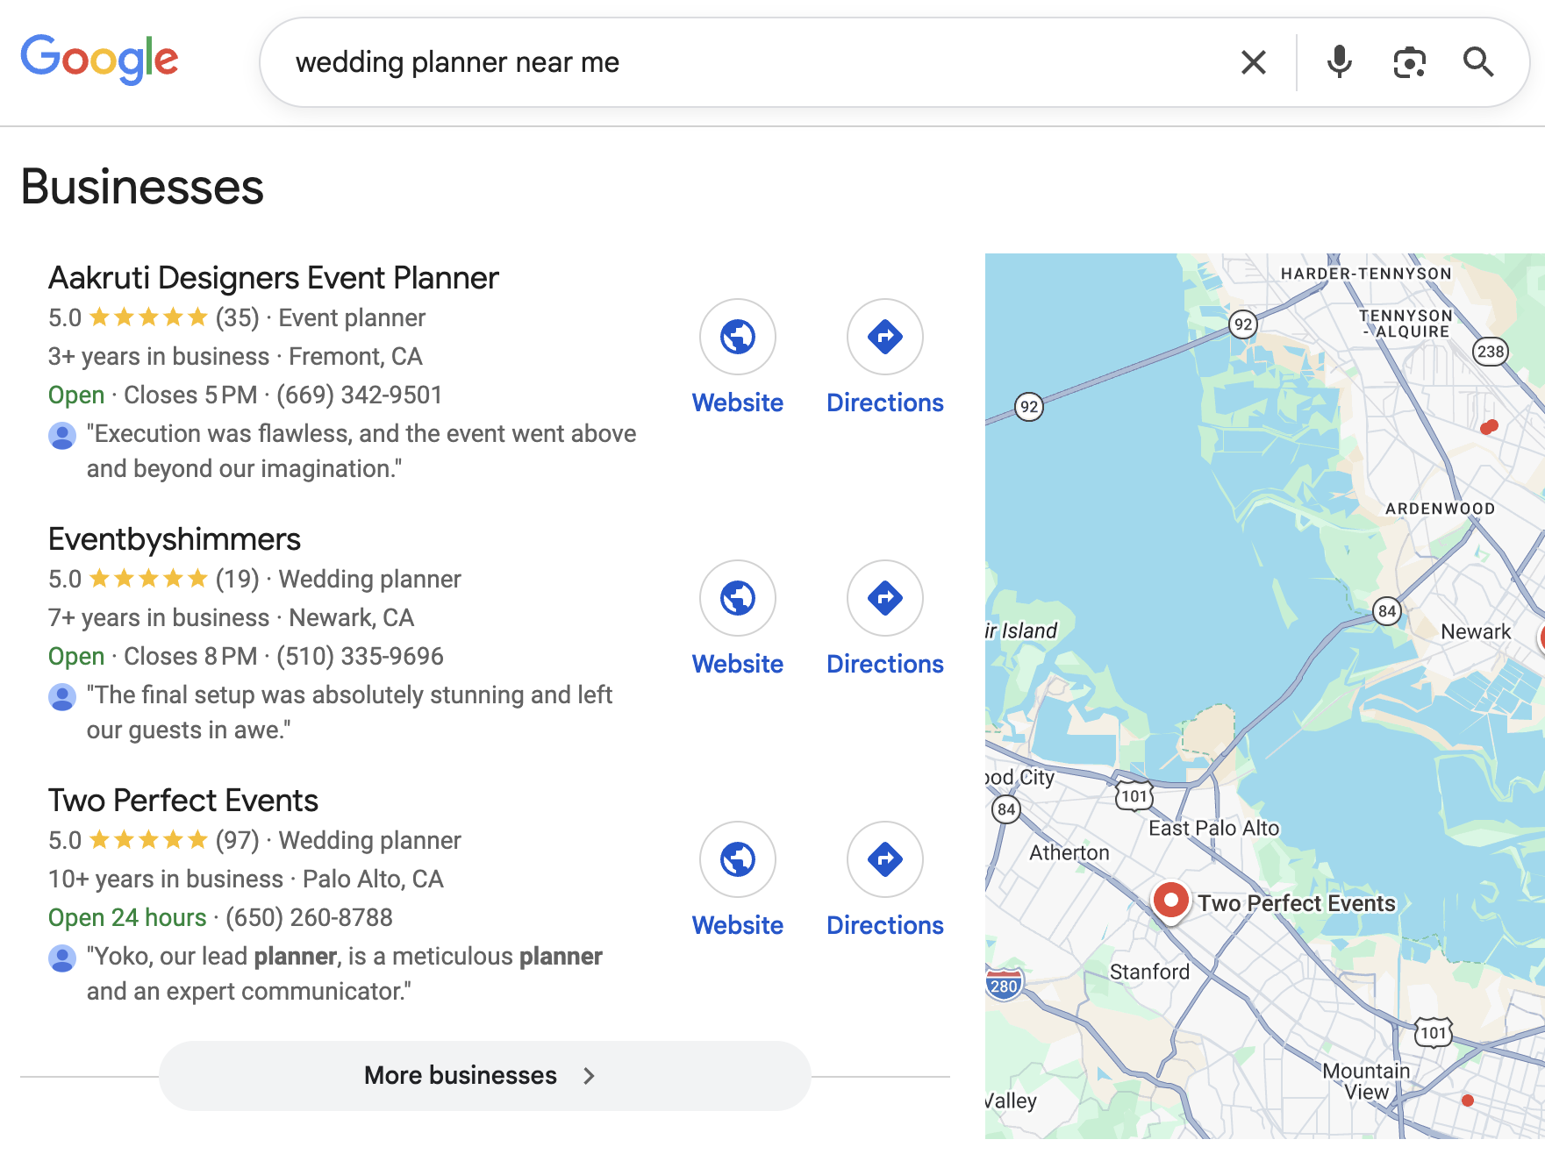
Task: Open Two Perfect Events website via globe icon
Action: pyautogui.click(x=737, y=859)
